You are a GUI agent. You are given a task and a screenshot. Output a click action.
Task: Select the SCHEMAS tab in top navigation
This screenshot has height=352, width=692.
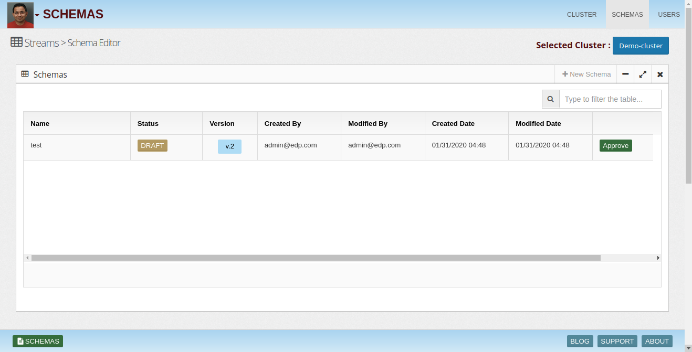point(627,14)
